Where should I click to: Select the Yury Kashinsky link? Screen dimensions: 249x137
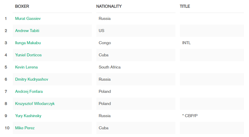28,116
